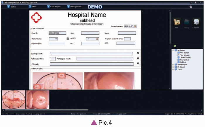Click the Case ID input field
This screenshot has height=127, width=205.
point(57,33)
